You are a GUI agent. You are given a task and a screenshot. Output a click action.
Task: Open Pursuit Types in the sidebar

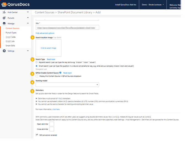(11, 32)
